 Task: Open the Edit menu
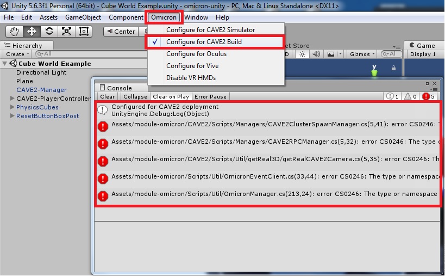tap(27, 17)
